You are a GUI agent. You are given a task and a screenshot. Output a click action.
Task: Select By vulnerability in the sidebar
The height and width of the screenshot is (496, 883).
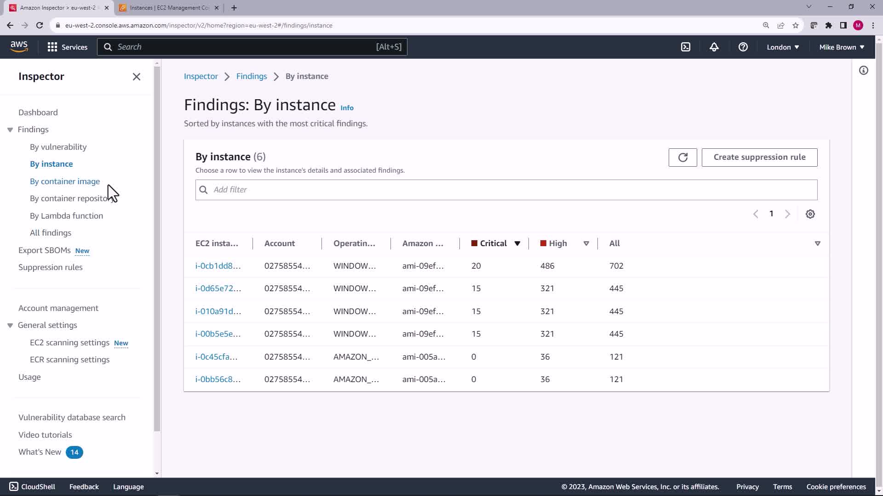[58, 147]
